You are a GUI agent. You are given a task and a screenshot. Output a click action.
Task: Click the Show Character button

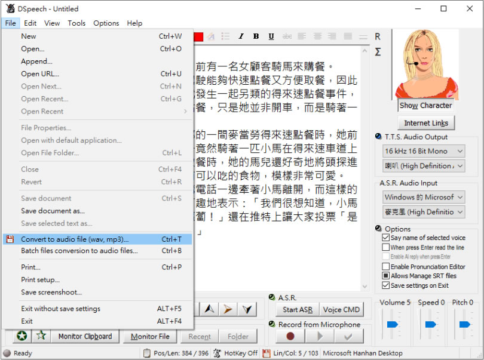[425, 106]
